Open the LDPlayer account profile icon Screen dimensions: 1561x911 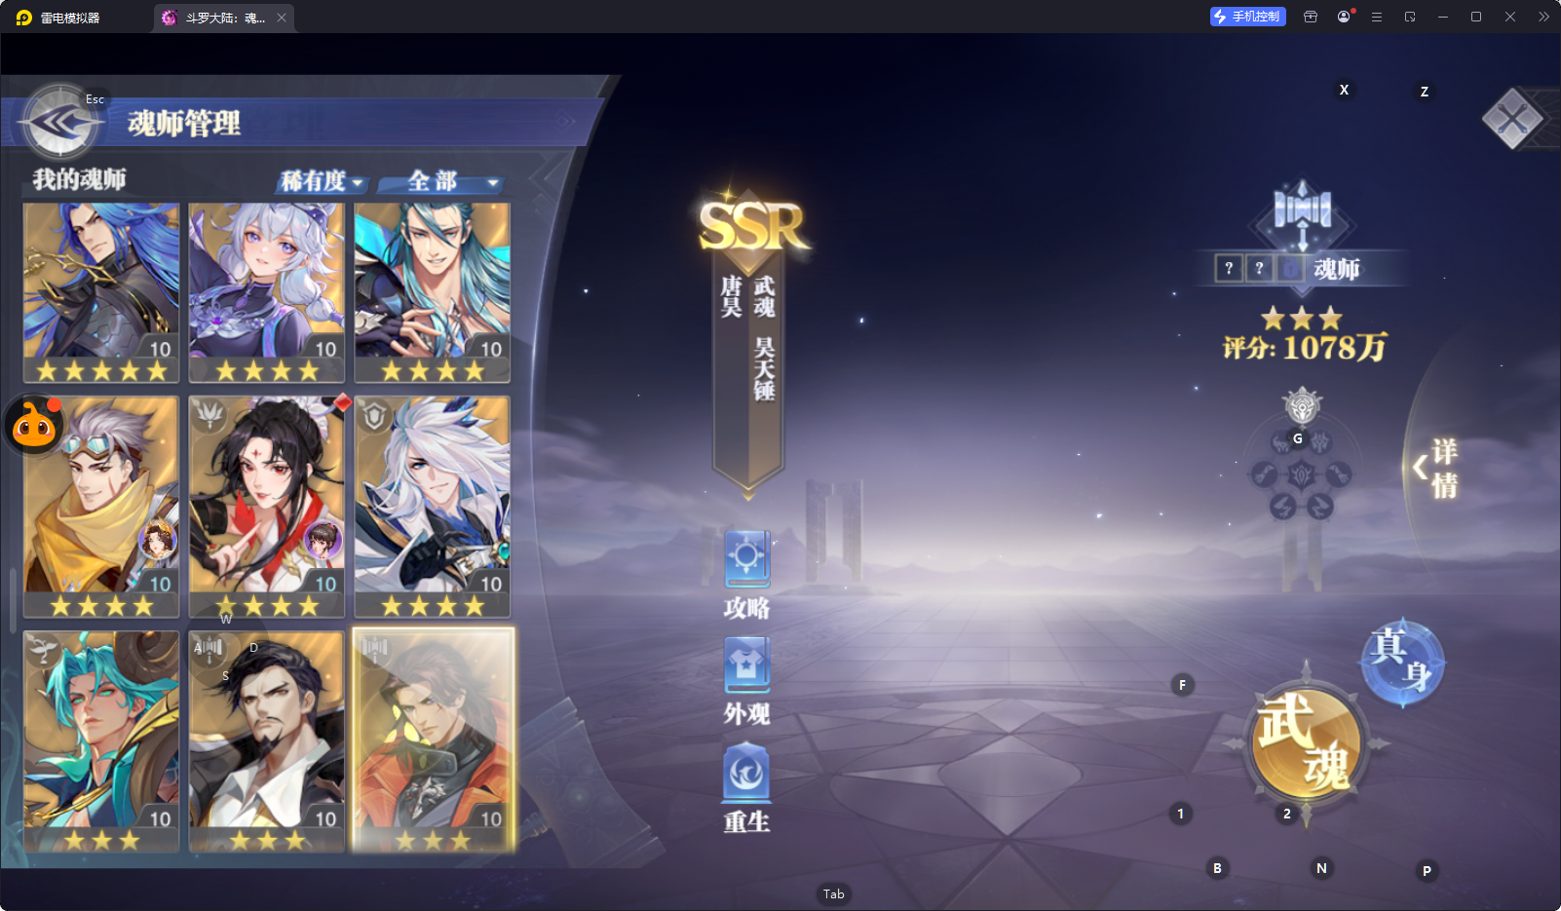coord(1345,17)
